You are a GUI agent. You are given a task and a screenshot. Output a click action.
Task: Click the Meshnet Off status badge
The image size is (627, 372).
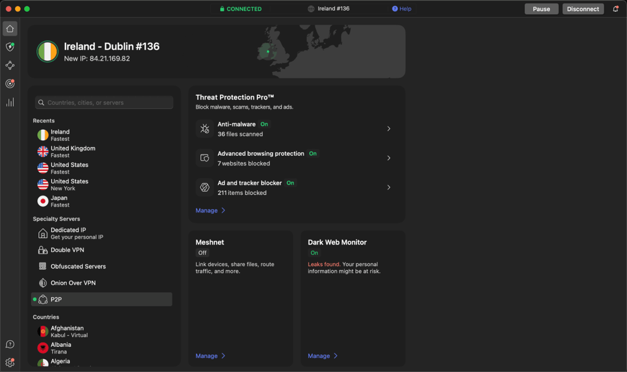coord(202,252)
